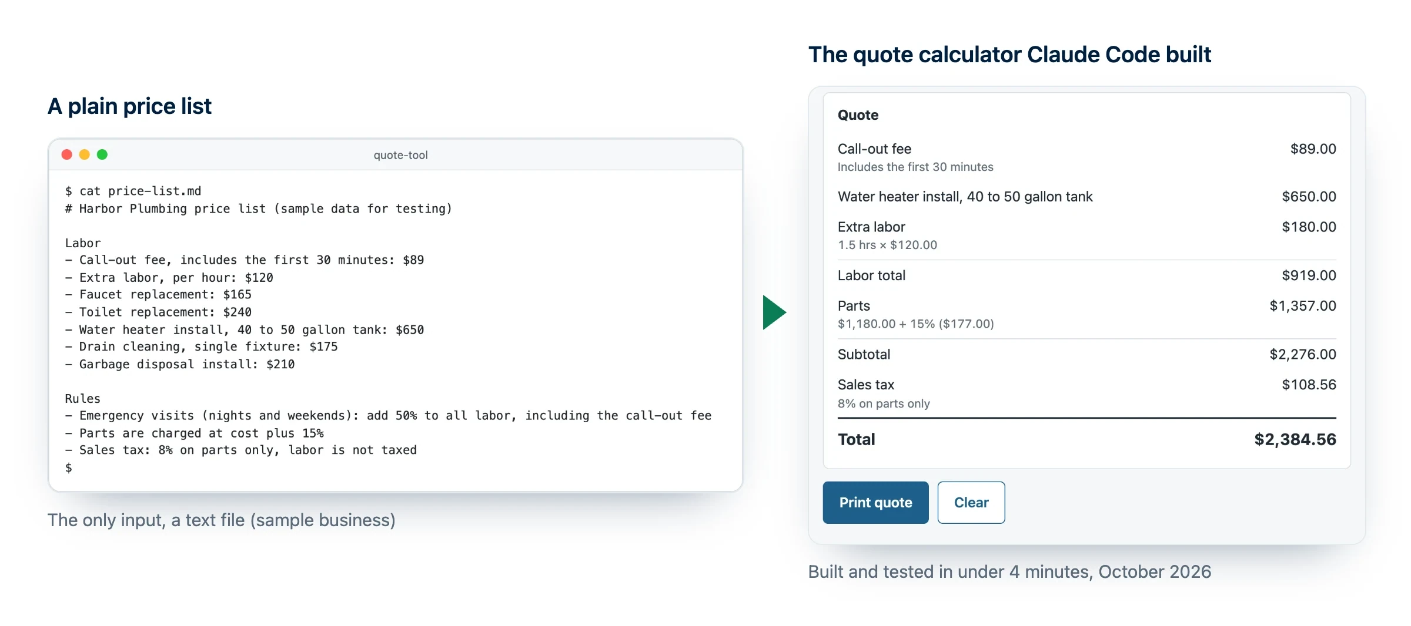1411x626 pixels.
Task: Click the yellow minimize dot in quote-tool window
Action: 85,154
